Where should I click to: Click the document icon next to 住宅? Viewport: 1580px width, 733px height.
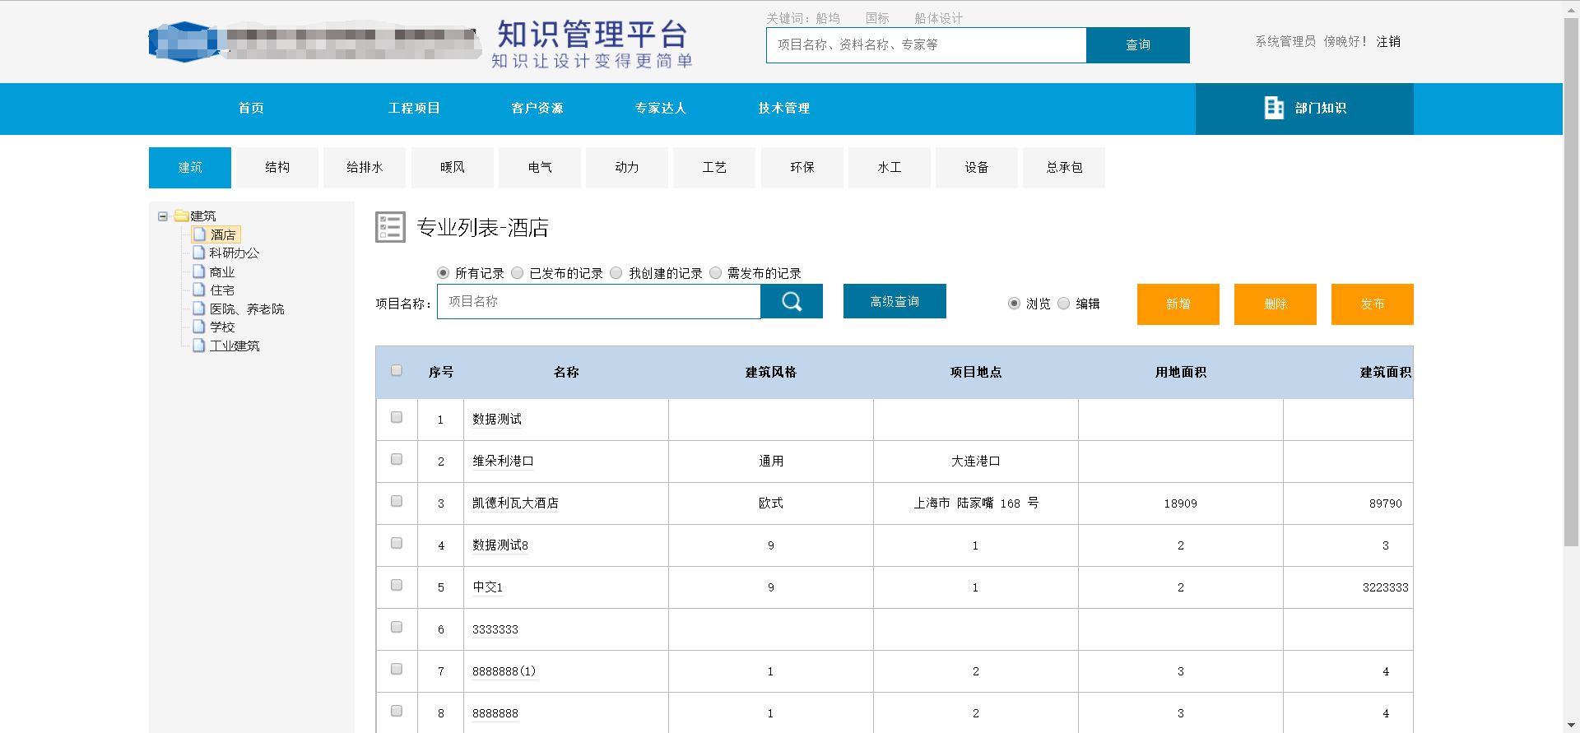click(x=199, y=290)
